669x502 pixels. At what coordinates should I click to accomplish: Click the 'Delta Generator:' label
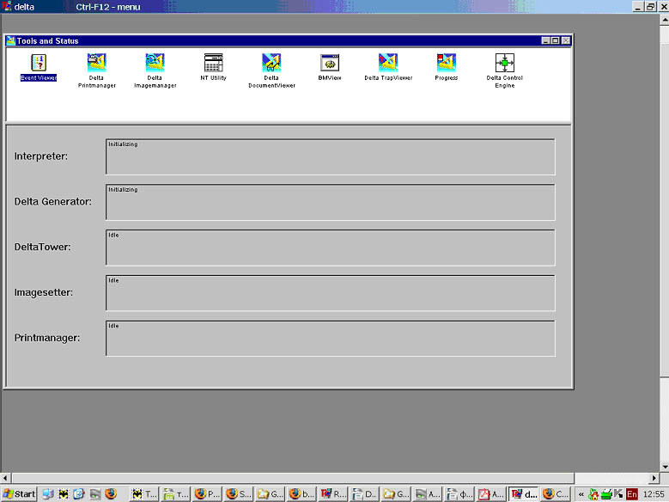(x=53, y=202)
